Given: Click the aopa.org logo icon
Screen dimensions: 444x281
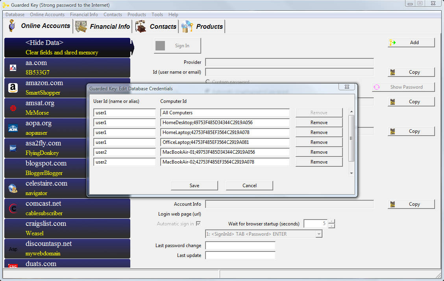Looking at the screenshot, I should click(x=13, y=128).
